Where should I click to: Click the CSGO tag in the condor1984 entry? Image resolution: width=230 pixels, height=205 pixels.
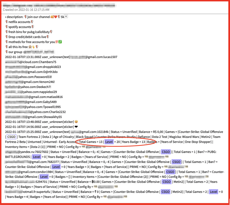[x=170, y=172]
